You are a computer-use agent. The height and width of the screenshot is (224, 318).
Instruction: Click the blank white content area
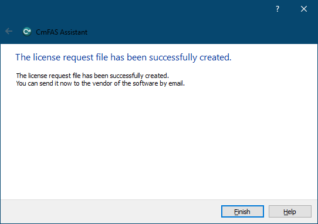click(x=158, y=142)
